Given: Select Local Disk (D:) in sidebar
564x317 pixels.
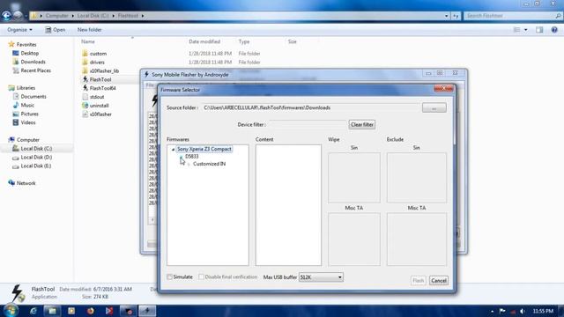Looking at the screenshot, I should click(x=36, y=157).
